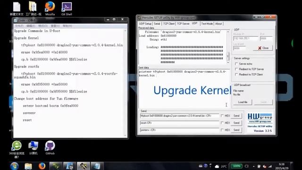This screenshot has width=302, height=170.
Task: Open the Git Shell desktop shortcut
Action: (x=67, y=8)
